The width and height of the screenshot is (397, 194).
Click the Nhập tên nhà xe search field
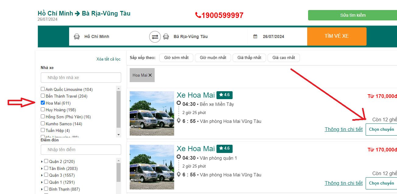pyautogui.click(x=81, y=77)
